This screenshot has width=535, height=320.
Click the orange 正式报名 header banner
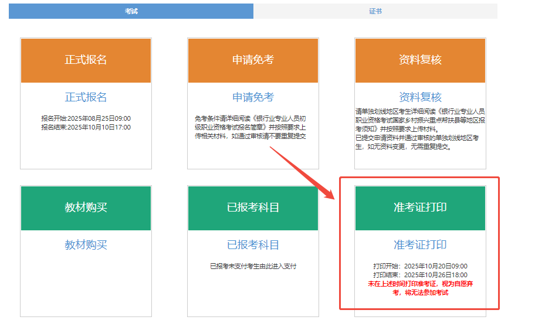coord(86,60)
